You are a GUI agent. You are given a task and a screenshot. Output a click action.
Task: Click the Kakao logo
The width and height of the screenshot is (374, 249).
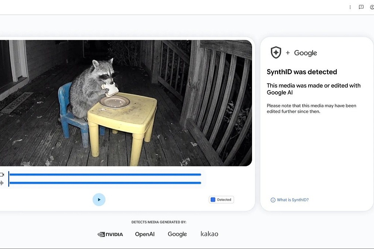[x=210, y=234]
